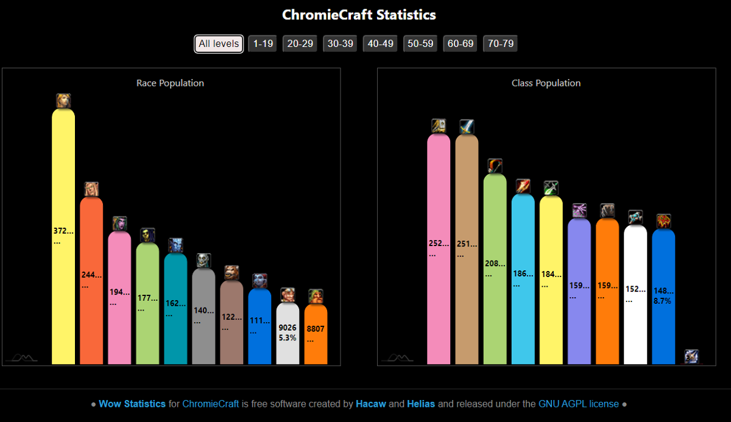Click the GNU AGPL license link
This screenshot has height=422, width=731.
(578, 404)
